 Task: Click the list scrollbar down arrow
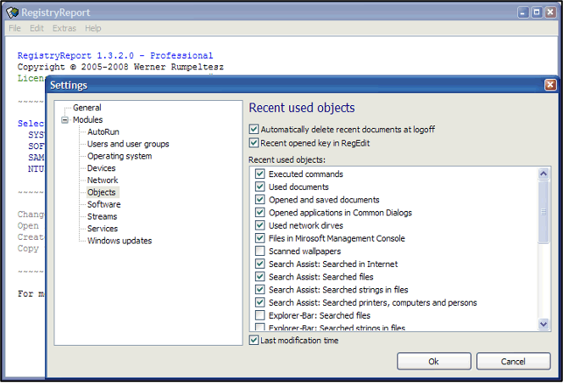coord(543,325)
